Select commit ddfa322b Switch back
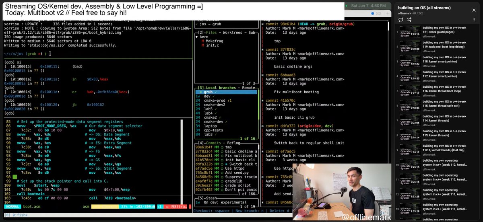The height and width of the screenshot is (222, 483). coord(226,164)
